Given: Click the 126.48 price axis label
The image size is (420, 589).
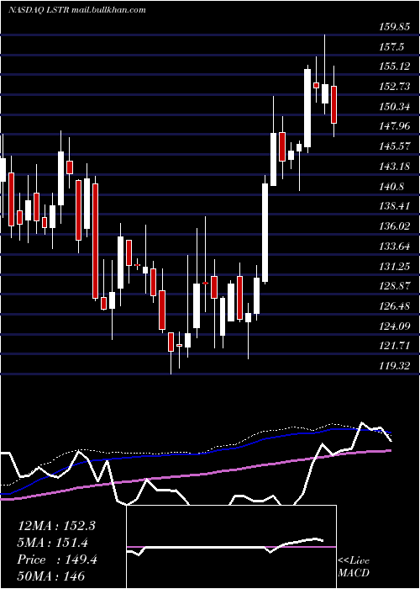Looking at the screenshot, I should (395, 306).
